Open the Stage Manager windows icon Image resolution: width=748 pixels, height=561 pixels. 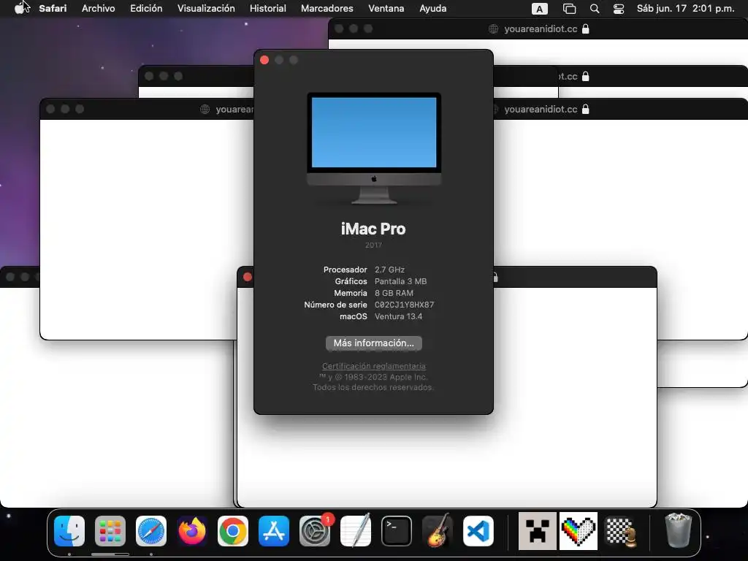(x=569, y=9)
